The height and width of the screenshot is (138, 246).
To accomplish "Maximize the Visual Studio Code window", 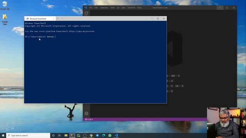I will (227, 8).
